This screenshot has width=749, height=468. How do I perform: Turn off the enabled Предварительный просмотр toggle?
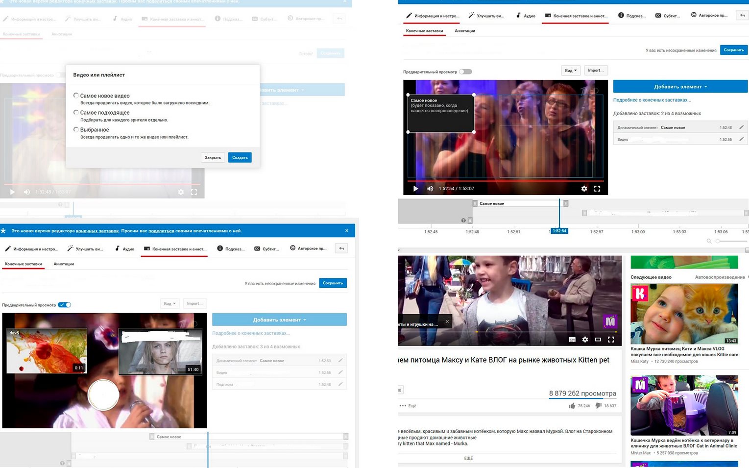point(65,305)
